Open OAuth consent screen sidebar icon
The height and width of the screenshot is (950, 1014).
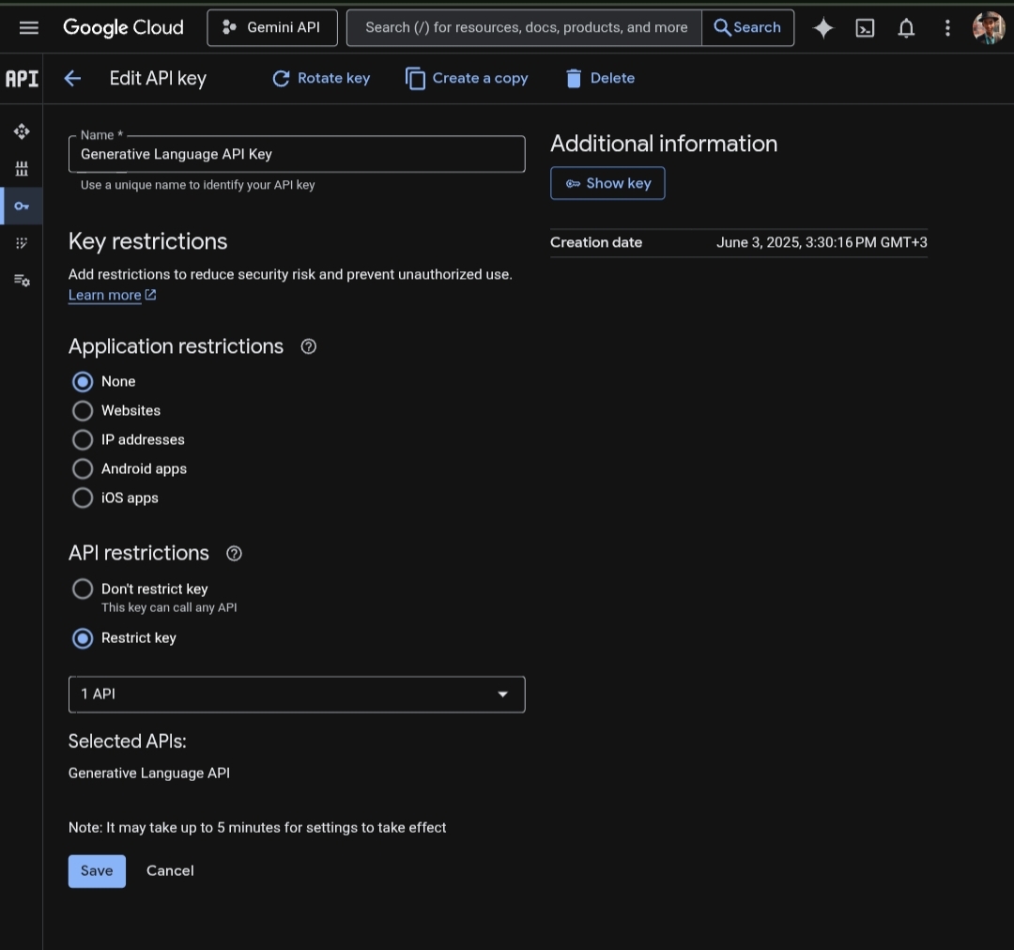click(x=22, y=243)
